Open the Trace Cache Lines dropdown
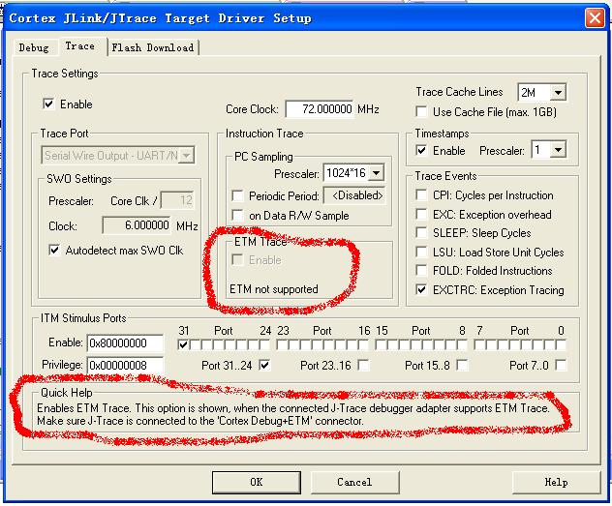This screenshot has width=612, height=506. [558, 93]
